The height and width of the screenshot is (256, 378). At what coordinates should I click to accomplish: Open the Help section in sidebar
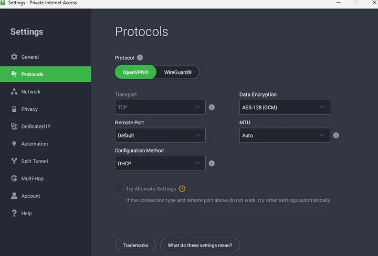coord(26,214)
